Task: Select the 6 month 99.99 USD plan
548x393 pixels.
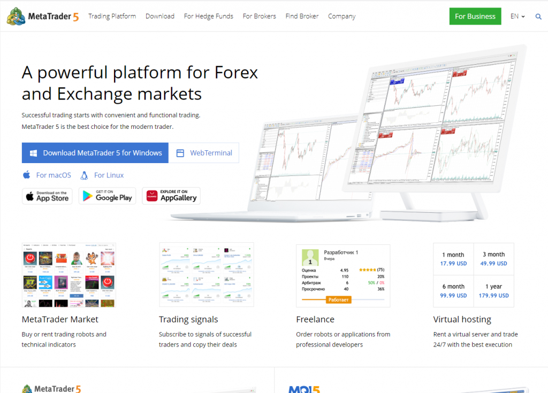Action: (453, 291)
